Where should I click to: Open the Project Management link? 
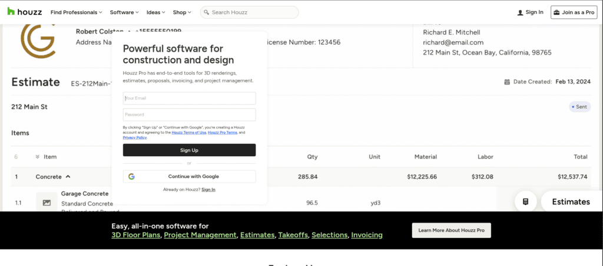coord(200,235)
